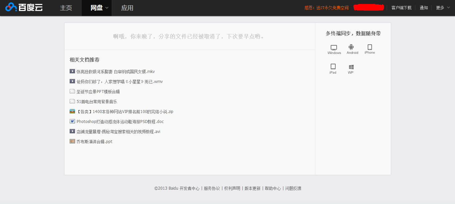Open 爸妈你们够了 小星星.wmv link
The width and height of the screenshot is (455, 204).
[120, 82]
